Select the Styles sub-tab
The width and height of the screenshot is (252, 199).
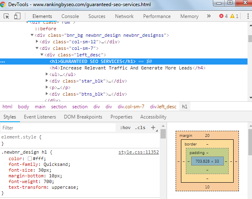10,117
